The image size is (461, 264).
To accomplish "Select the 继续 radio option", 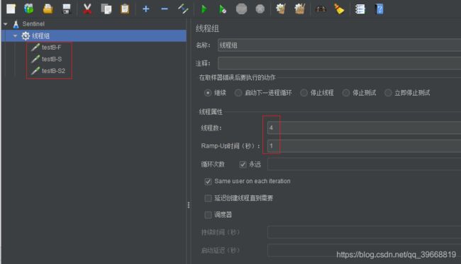I will pyautogui.click(x=208, y=93).
